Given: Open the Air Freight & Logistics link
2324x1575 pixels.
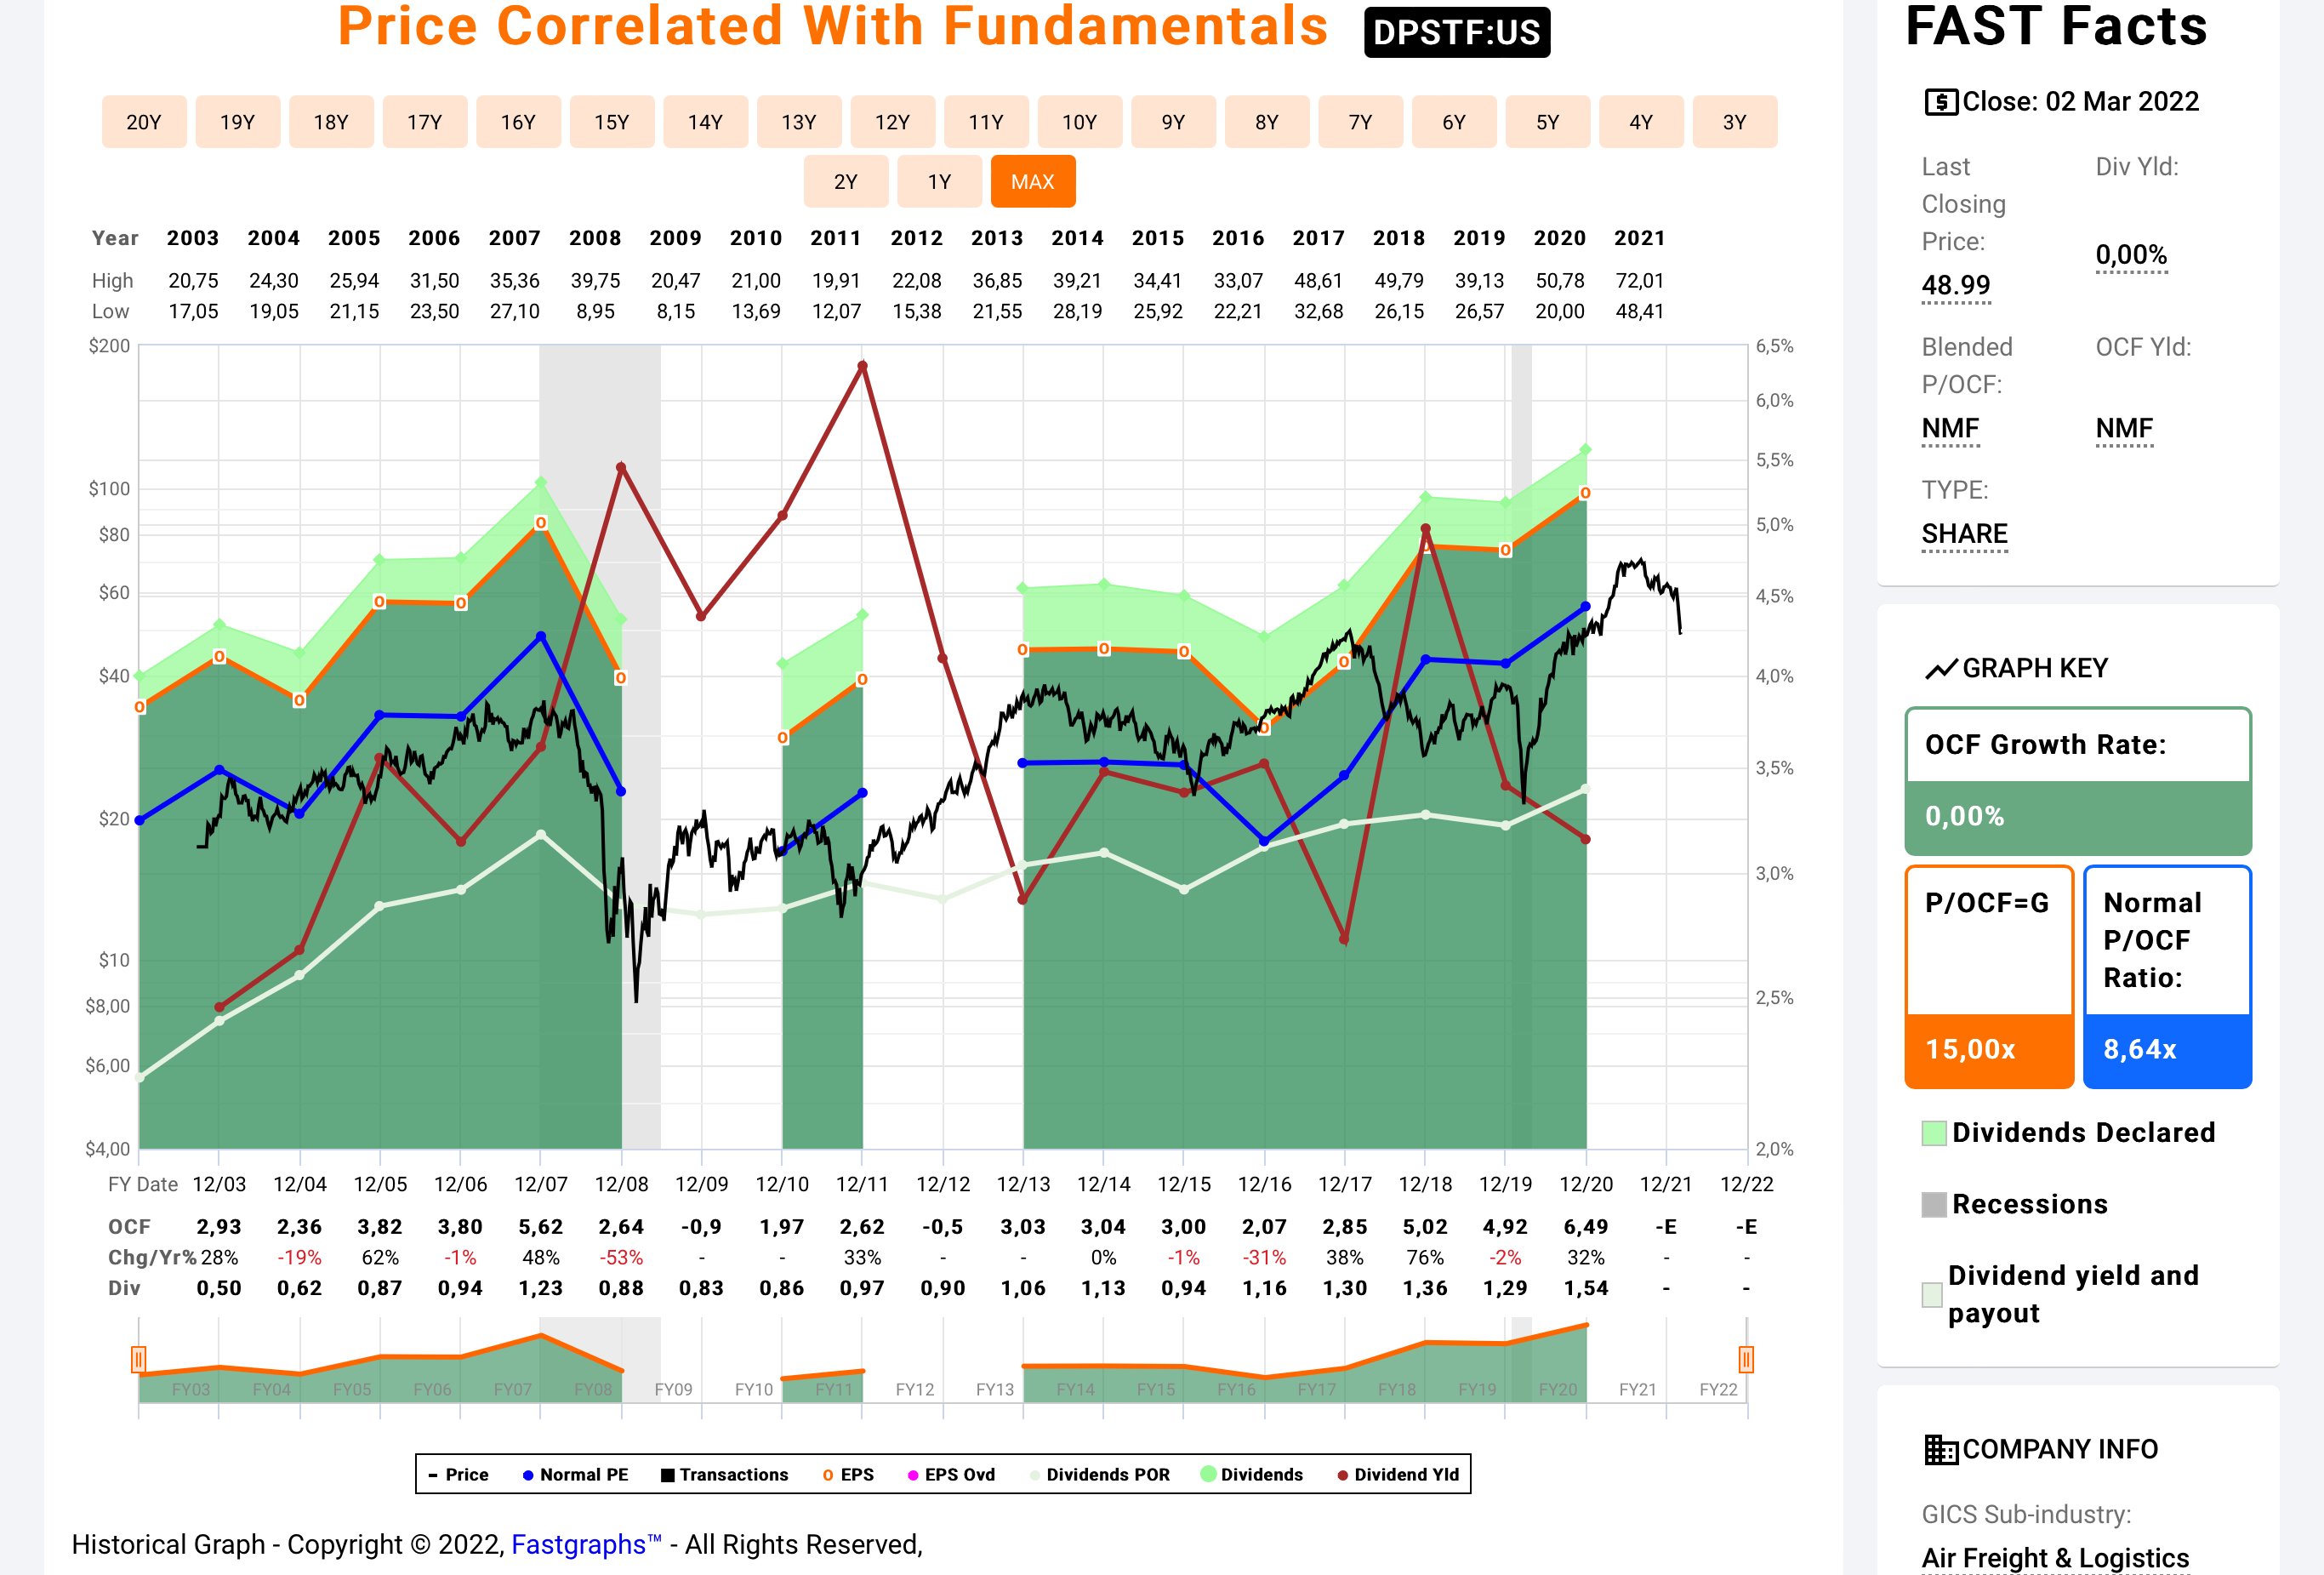Looking at the screenshot, I should tap(2055, 1558).
